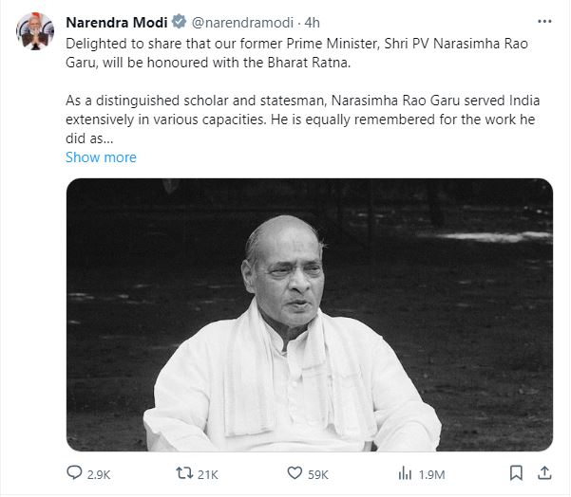Click the share upload icon
The width and height of the screenshot is (571, 497).
pos(544,472)
